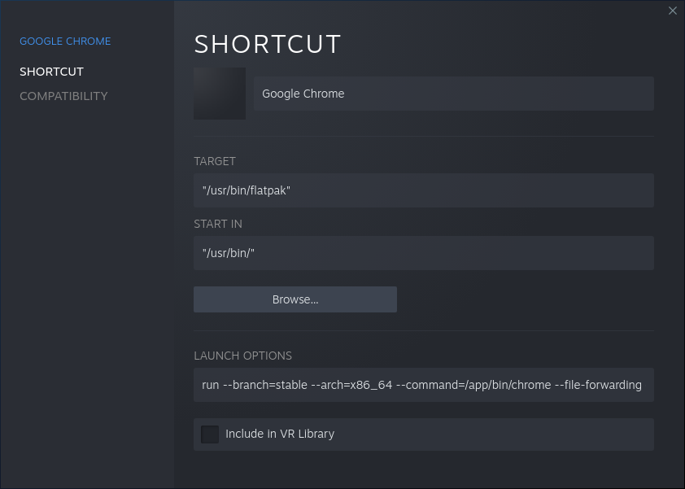685x489 pixels.
Task: Click the shortcut icon thumbnail
Action: coord(220,94)
